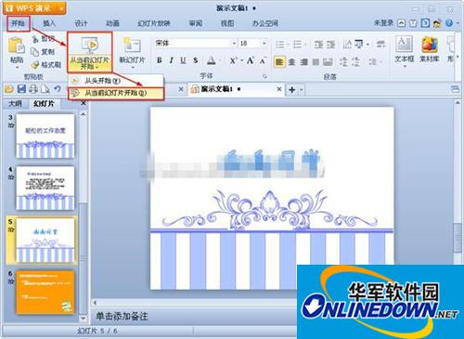The height and width of the screenshot is (339, 464).
Task: Click the Open folder icon in quick toolbar
Action: tap(9, 89)
